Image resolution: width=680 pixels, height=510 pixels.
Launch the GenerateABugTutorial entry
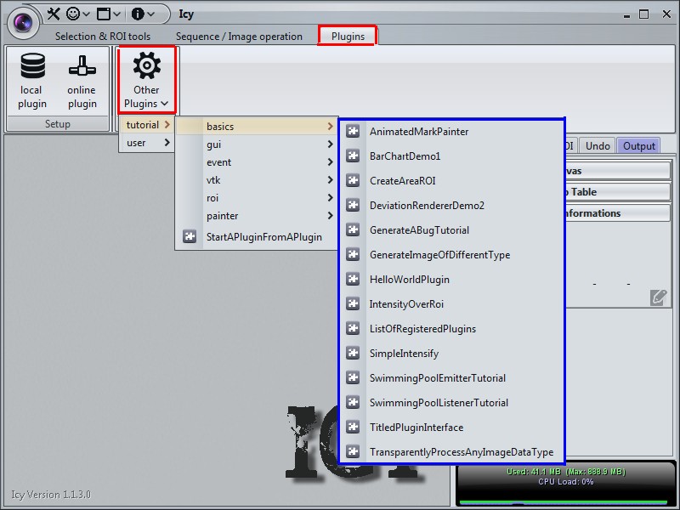[452, 229]
